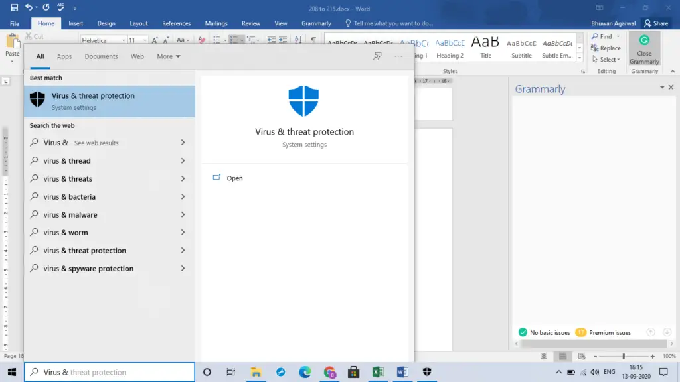680x382 pixels.
Task: Apply a bulleted list
Action: 217,40
